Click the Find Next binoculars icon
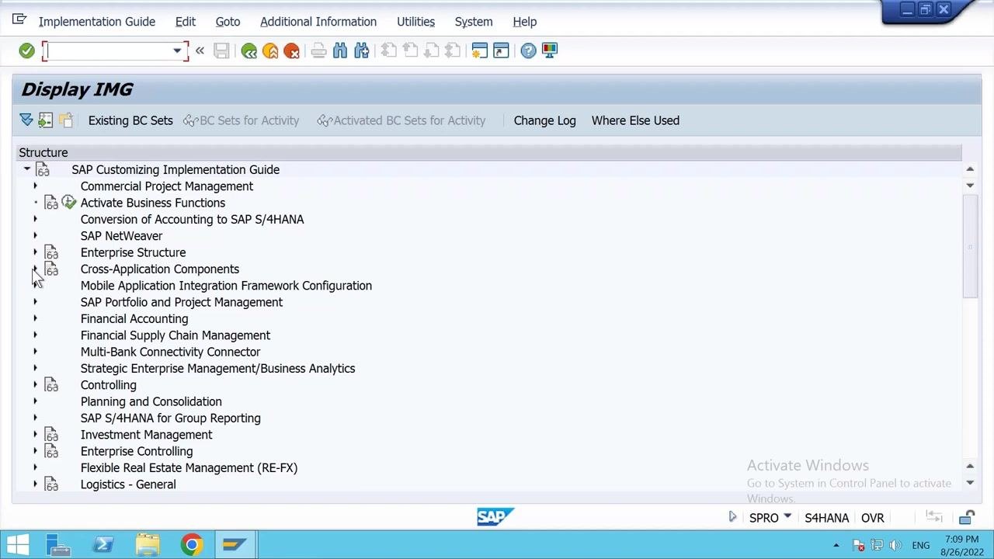 coord(361,50)
